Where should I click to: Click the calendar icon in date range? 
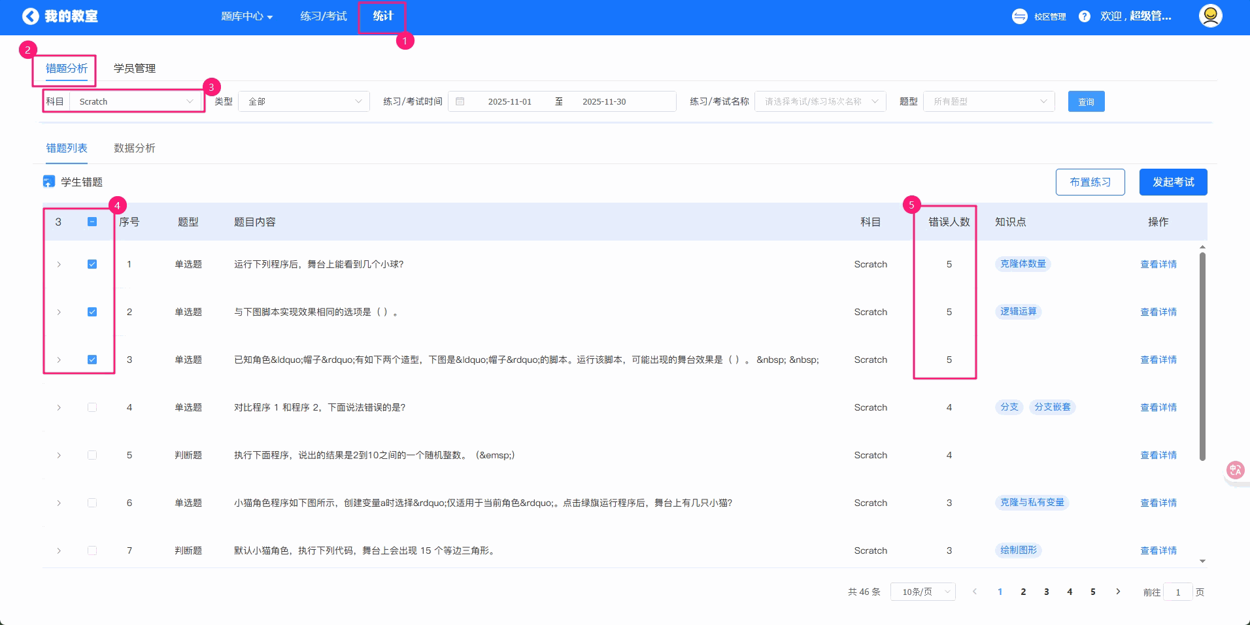tap(460, 101)
